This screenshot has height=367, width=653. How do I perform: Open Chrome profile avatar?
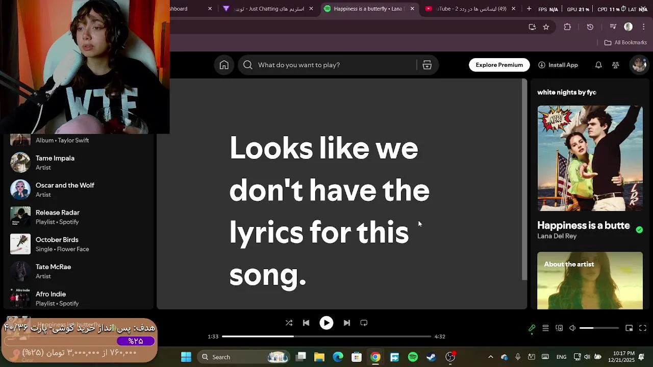629,27
